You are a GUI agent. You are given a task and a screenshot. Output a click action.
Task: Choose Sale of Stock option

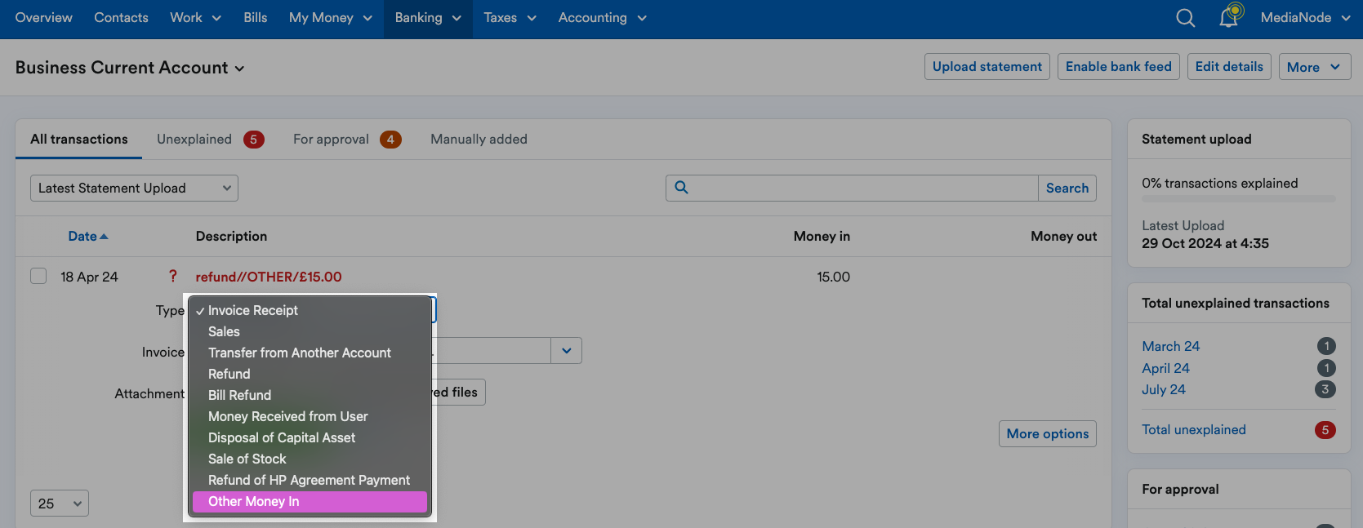coord(310,459)
